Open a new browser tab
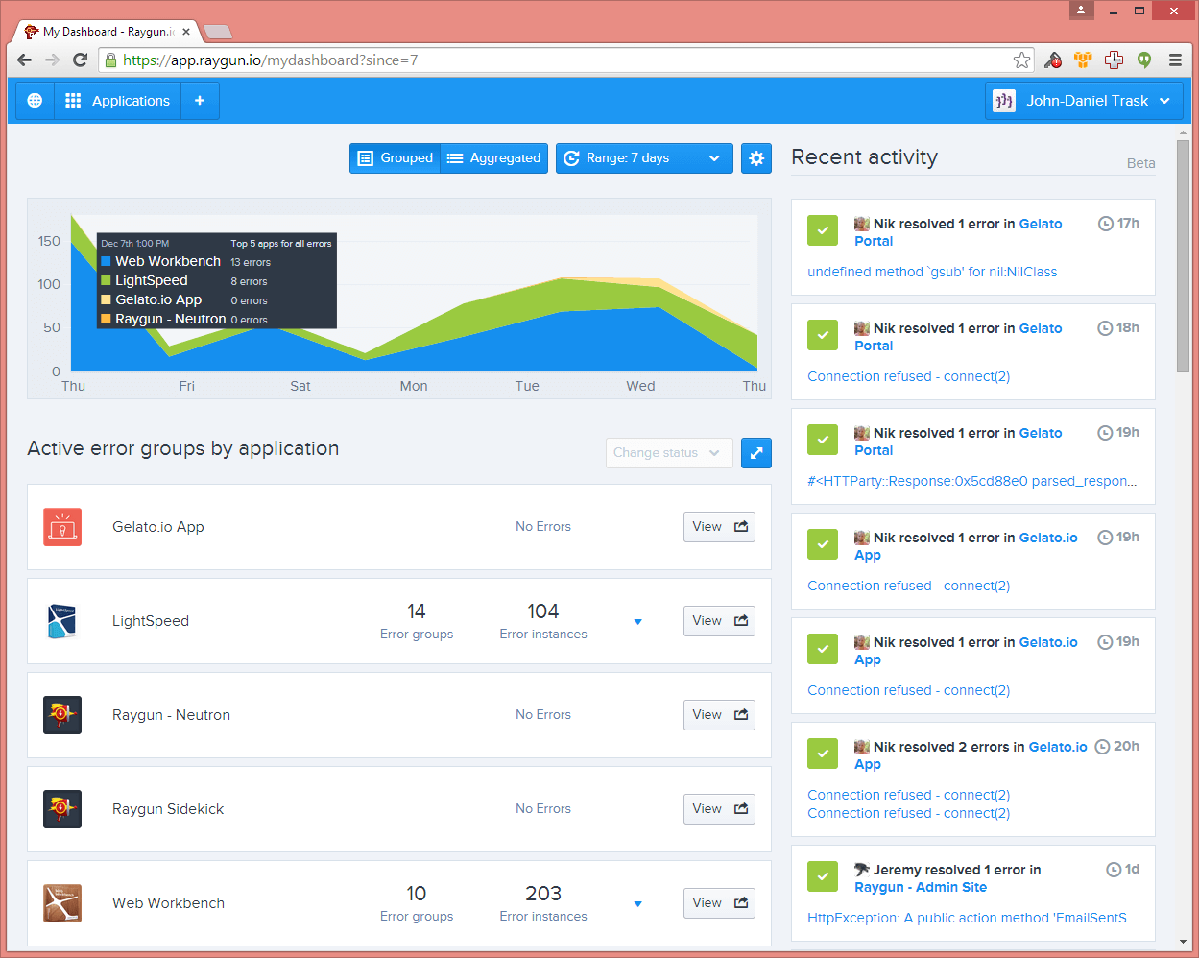 point(218,32)
